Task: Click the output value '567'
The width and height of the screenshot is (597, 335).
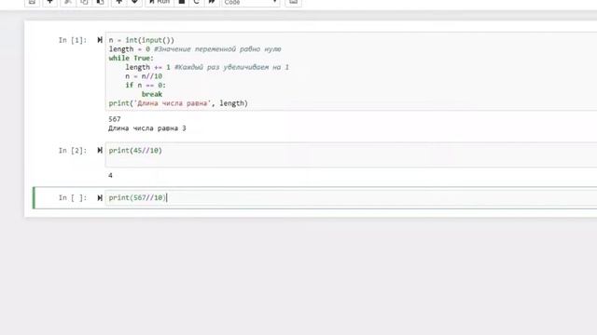Action: point(114,119)
